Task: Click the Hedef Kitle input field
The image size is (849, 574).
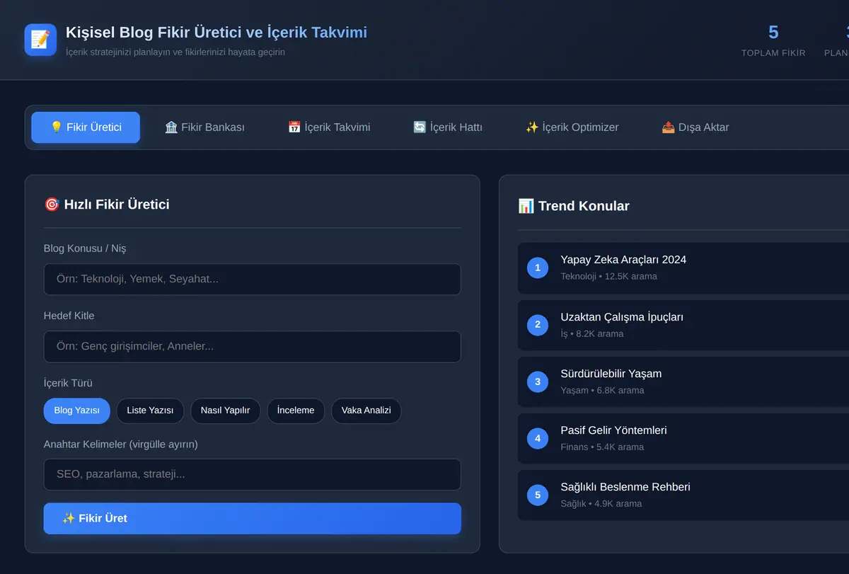Action: pos(252,347)
